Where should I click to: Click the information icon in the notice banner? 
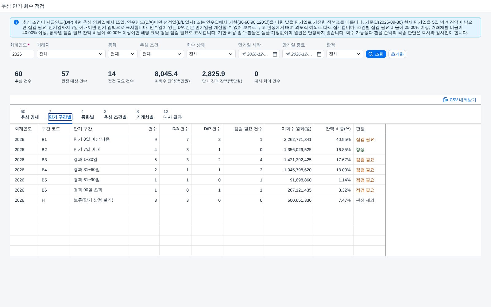point(16,22)
